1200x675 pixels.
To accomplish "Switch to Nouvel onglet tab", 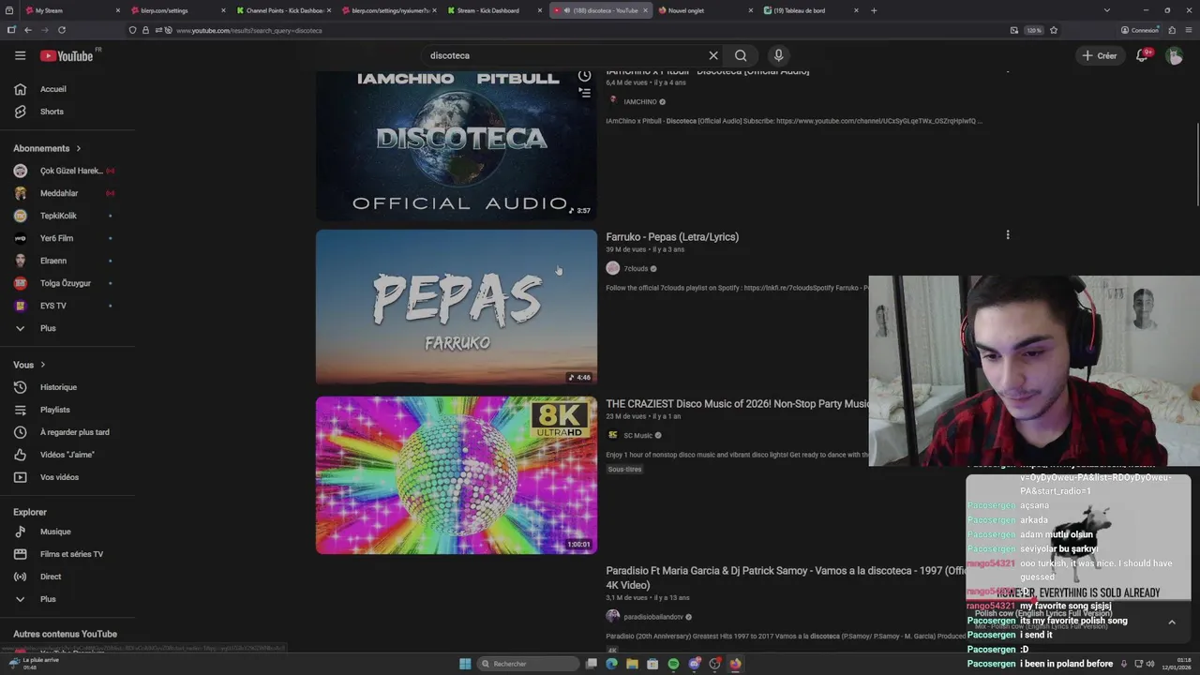I will (x=705, y=10).
